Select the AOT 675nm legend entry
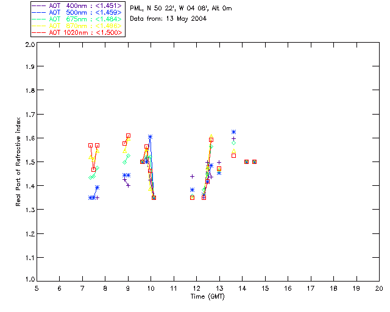Viewport: 390px width, 312px height. (x=77, y=19)
